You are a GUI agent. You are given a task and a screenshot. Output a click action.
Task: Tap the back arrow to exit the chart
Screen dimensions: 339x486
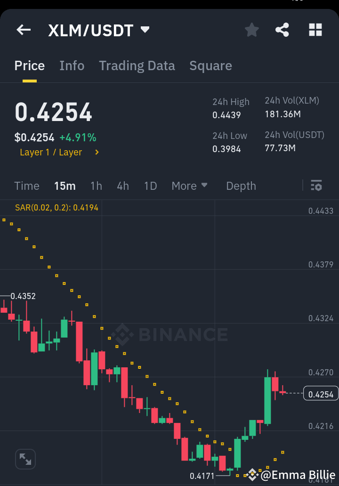tap(23, 30)
